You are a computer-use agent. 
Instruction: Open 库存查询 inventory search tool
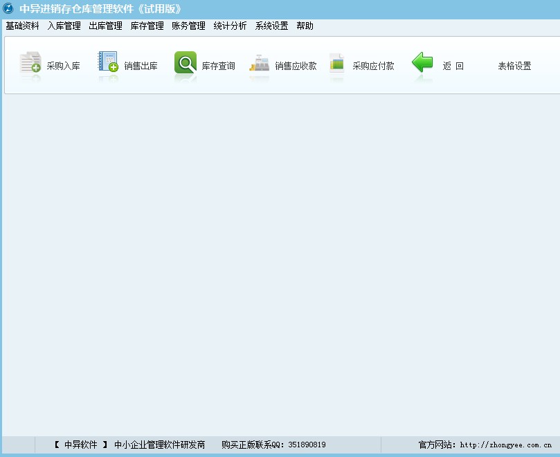click(204, 64)
